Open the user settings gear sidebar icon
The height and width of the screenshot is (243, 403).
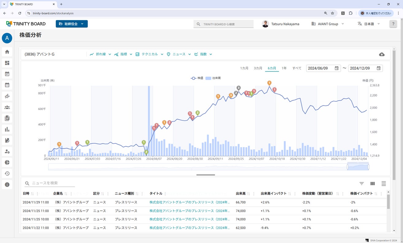7,152
